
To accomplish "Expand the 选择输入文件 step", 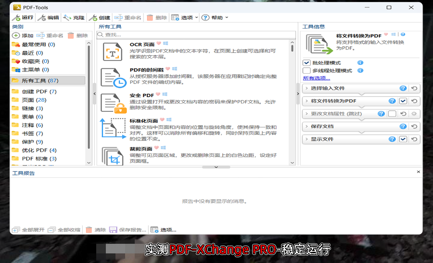I will (307, 88).
